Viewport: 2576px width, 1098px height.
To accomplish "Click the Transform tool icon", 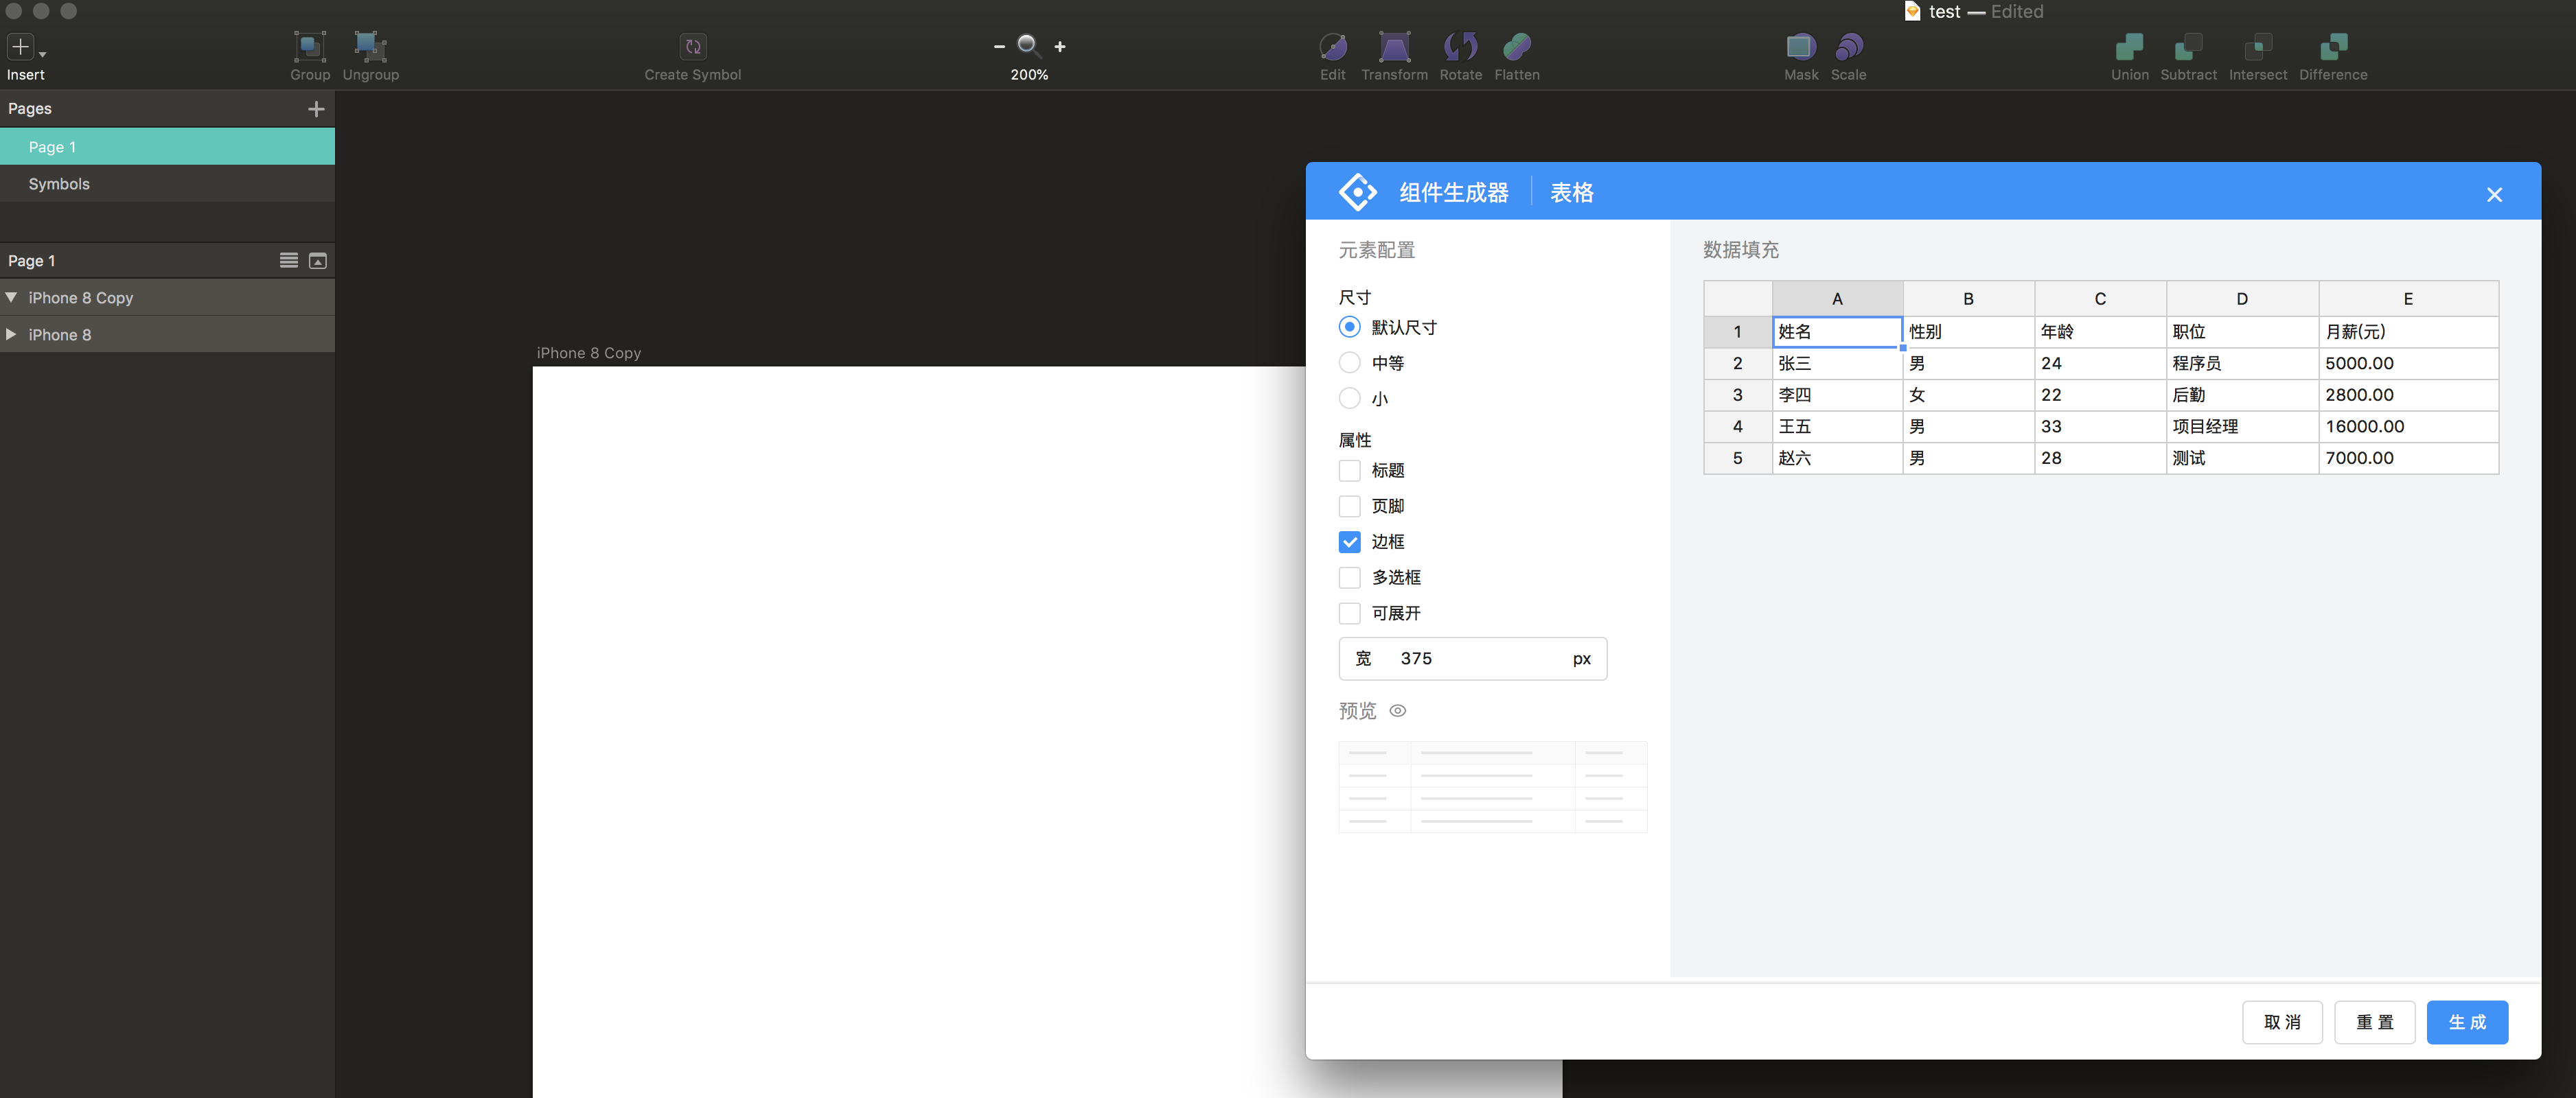I will [1394, 47].
